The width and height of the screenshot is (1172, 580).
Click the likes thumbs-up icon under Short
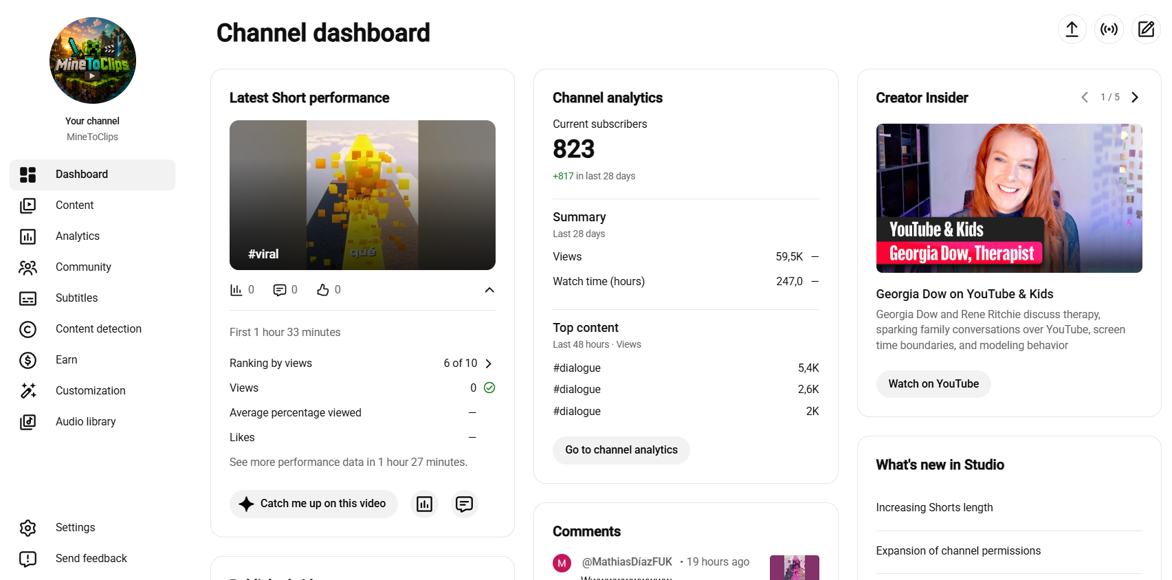point(323,290)
